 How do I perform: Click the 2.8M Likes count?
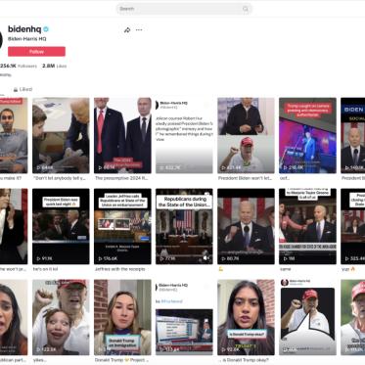pos(54,66)
